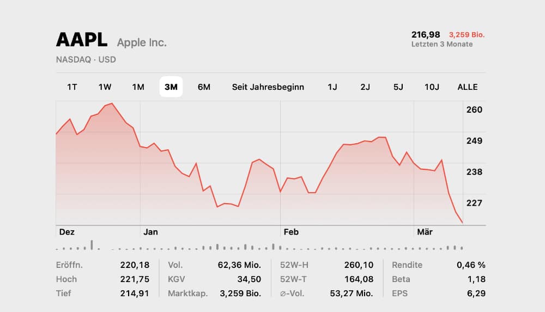The width and height of the screenshot is (545, 312).
Task: Click the Vol. value 62,36 Mio.
Action: coord(239,265)
